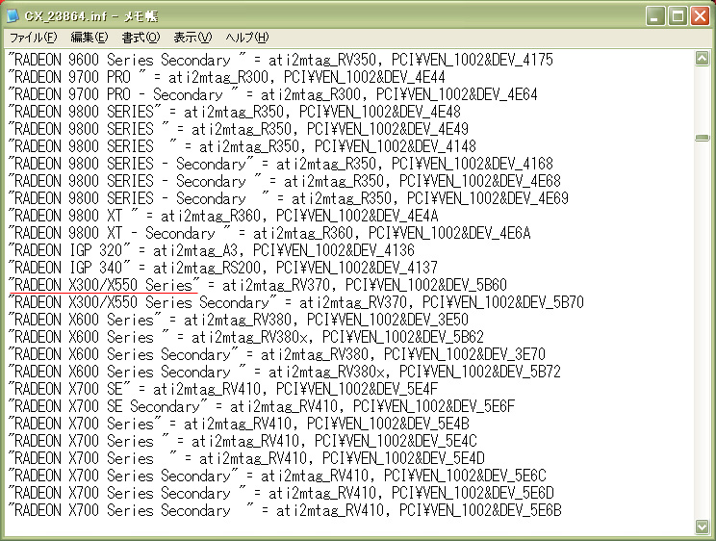This screenshot has width=716, height=541.
Task: Open the 編集(E) menu
Action: pos(89,38)
